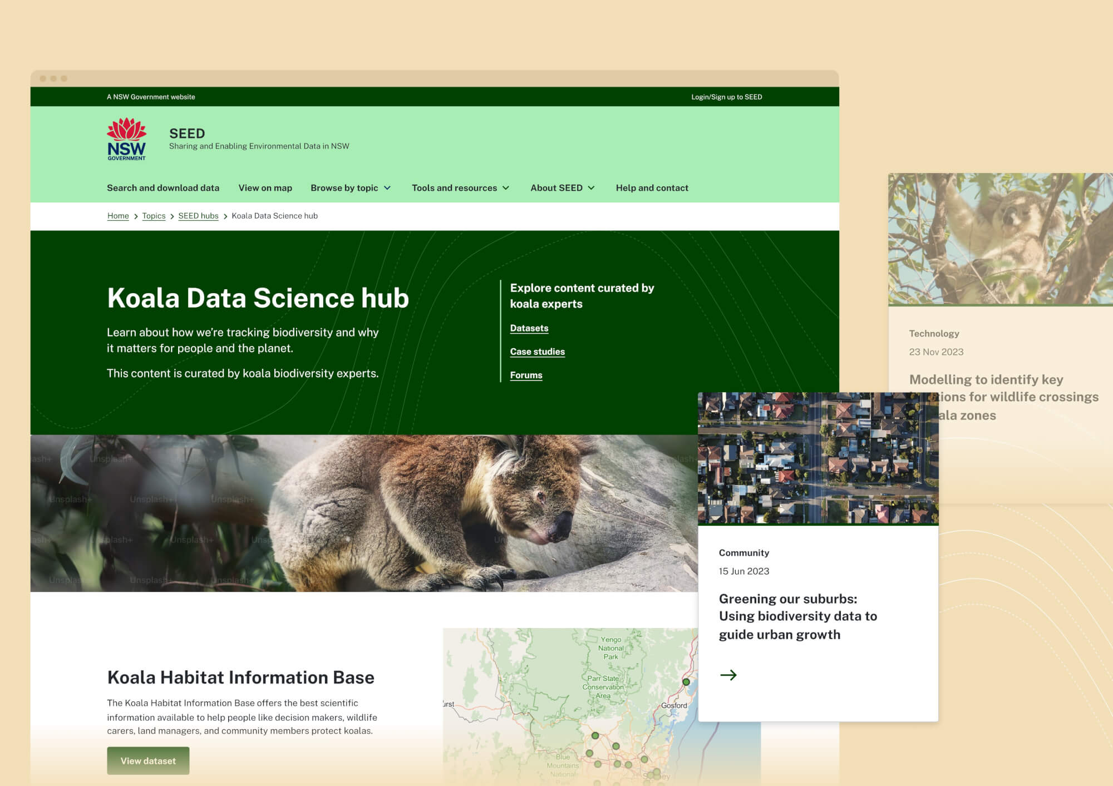Click the Community category label
The width and height of the screenshot is (1113, 786).
(744, 552)
